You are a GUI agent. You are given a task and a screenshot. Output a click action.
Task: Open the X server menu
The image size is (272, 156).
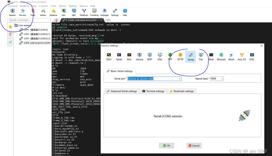pos(43,6)
